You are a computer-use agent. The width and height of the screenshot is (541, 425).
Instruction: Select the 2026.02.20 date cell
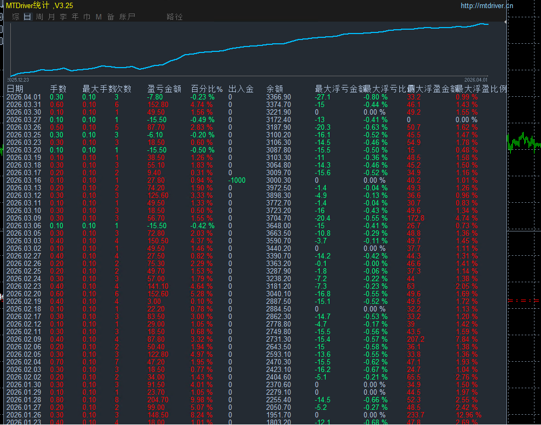[23, 294]
